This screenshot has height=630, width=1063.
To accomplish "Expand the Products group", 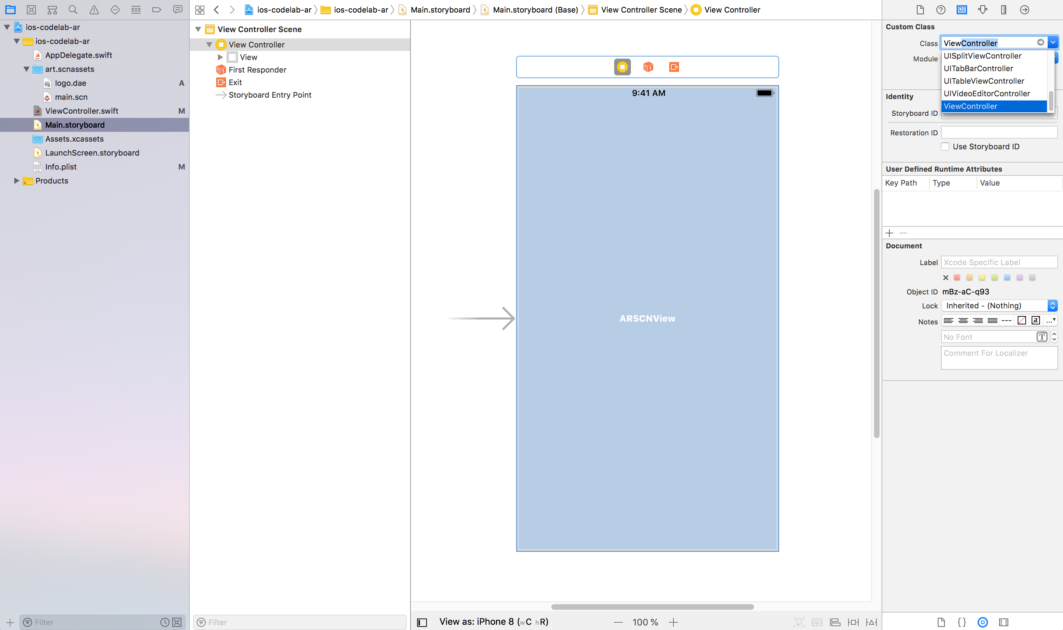I will (x=16, y=181).
